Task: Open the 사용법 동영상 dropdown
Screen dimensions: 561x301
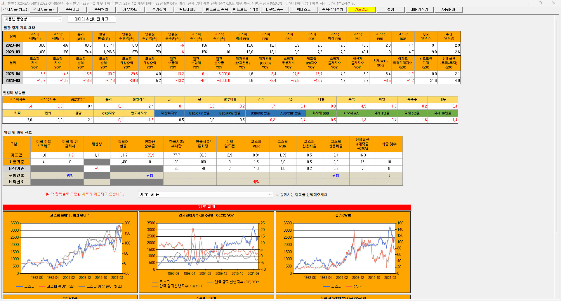Action: point(33,19)
